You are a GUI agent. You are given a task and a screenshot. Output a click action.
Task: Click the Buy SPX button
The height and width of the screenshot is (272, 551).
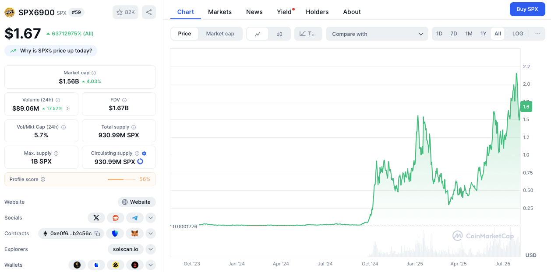[527, 9]
